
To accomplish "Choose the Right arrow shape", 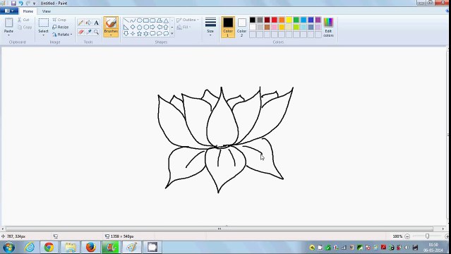I will pos(152,27).
